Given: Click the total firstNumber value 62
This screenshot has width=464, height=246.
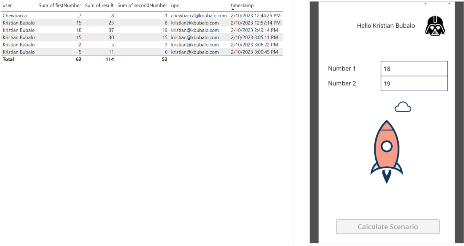Looking at the screenshot, I should click(78, 59).
